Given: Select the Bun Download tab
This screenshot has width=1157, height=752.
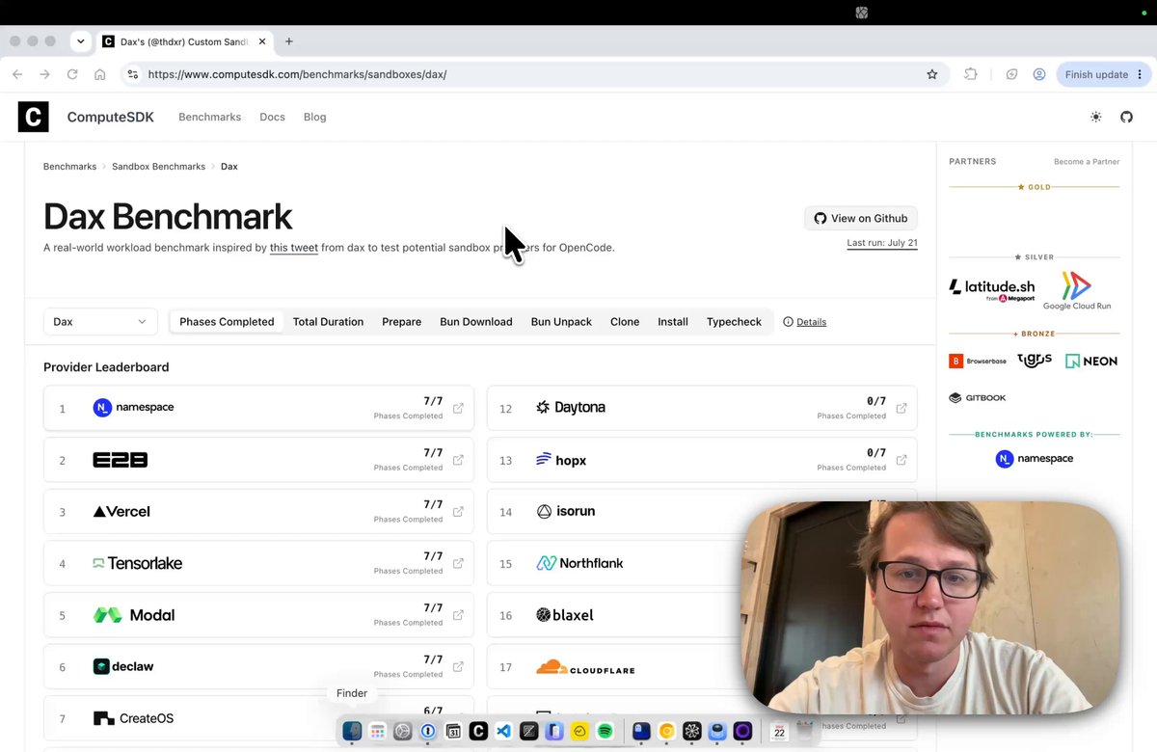Looking at the screenshot, I should point(476,322).
